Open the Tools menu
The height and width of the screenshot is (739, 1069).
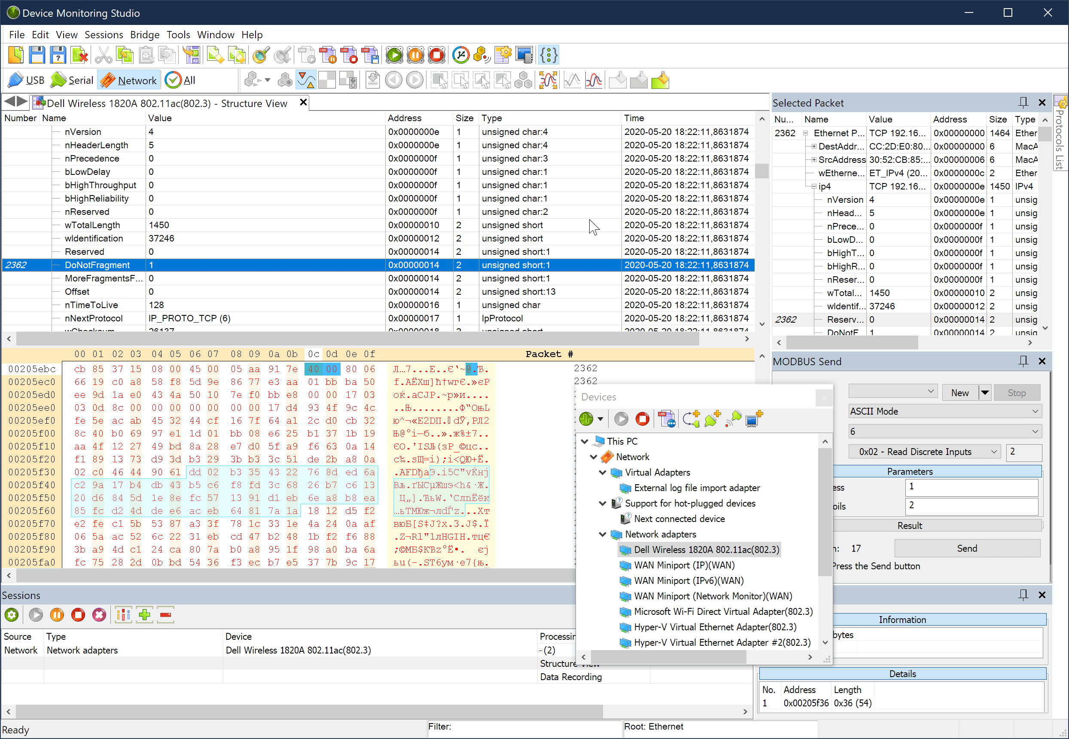click(178, 35)
